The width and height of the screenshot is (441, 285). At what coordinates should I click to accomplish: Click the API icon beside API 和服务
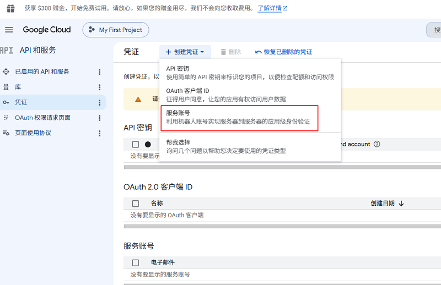tap(7, 50)
